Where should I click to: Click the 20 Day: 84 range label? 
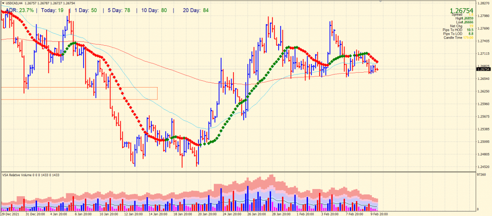196,11
